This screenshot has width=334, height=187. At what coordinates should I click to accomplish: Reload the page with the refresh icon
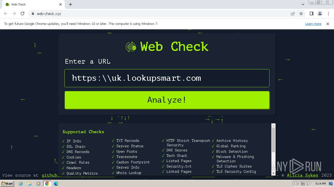[22, 14]
